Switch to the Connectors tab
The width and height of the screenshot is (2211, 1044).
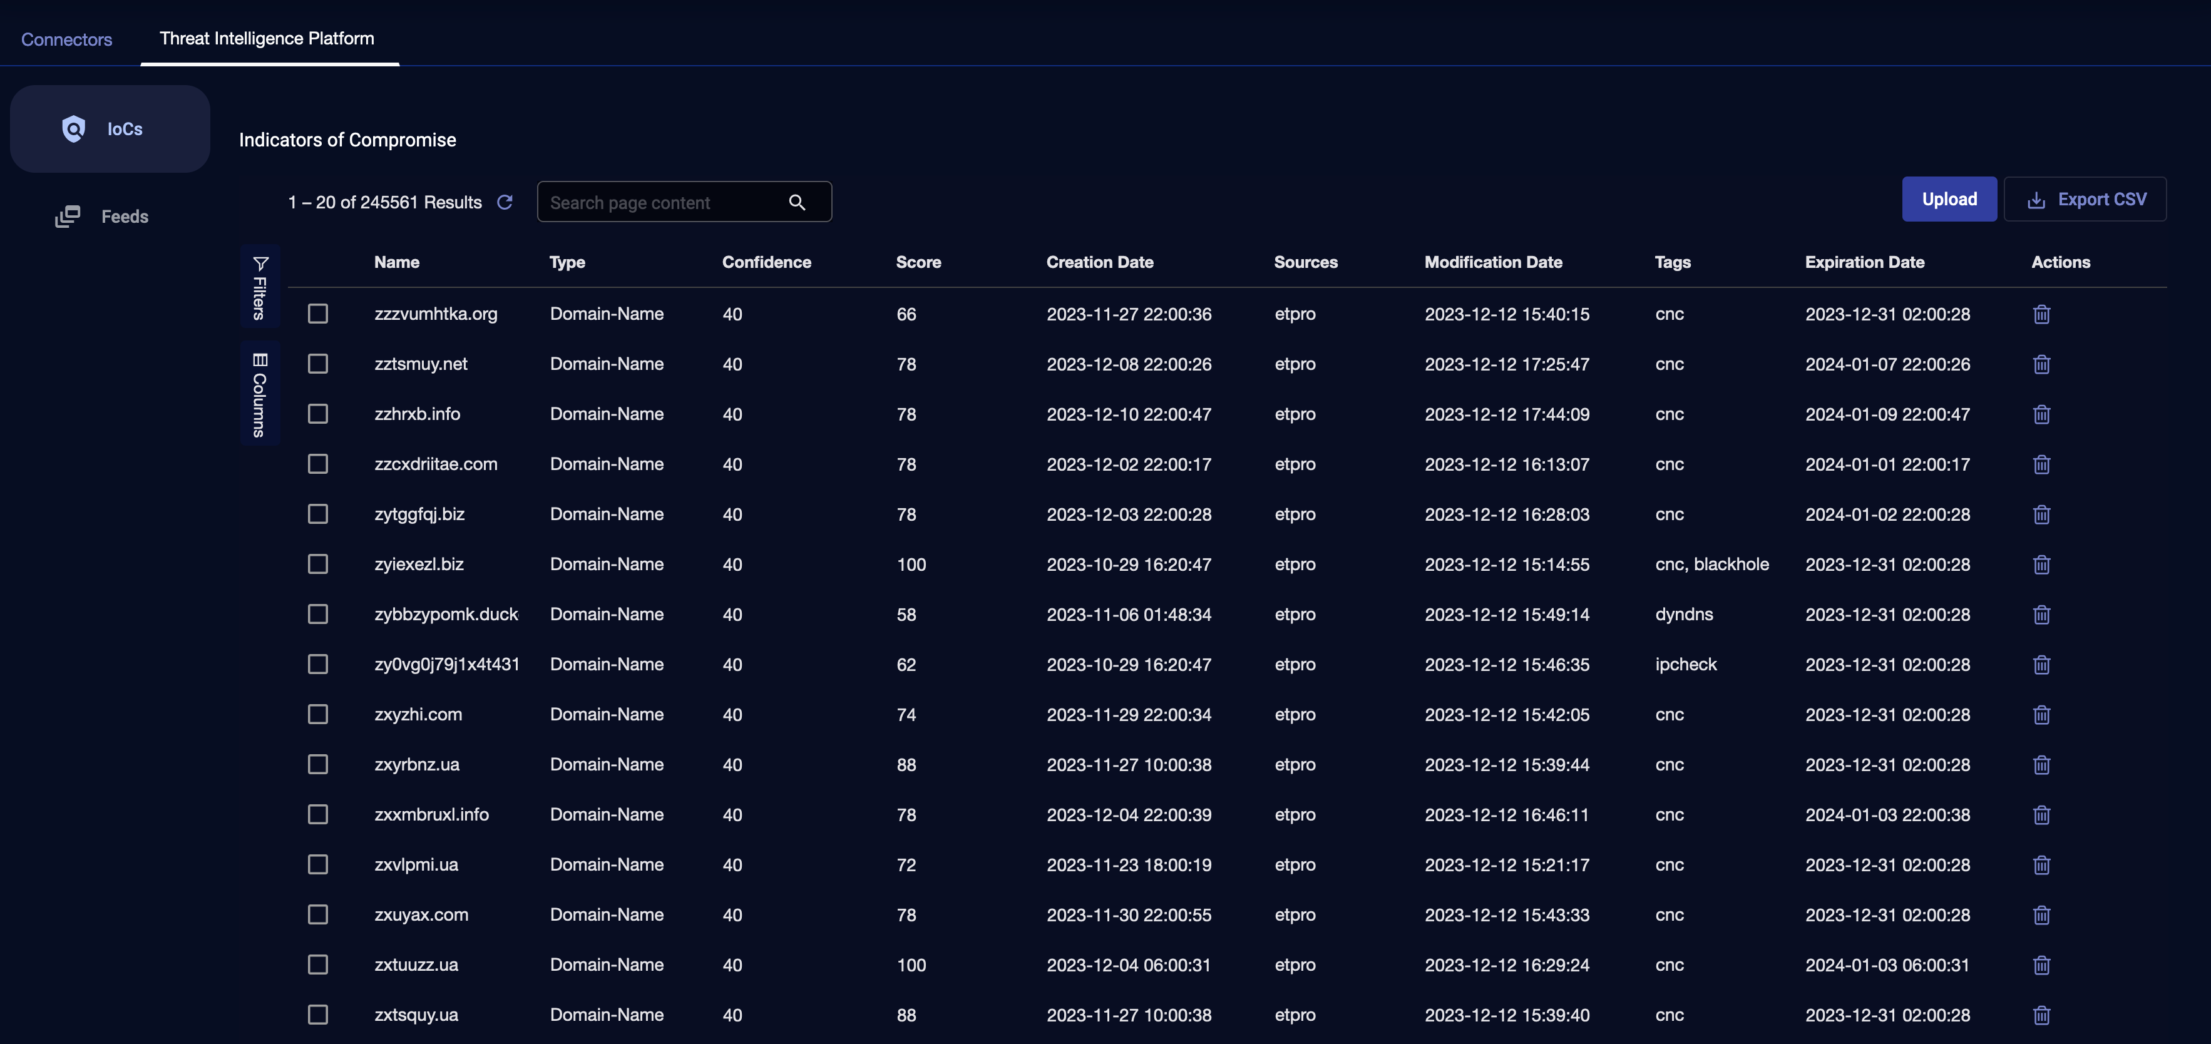click(66, 39)
